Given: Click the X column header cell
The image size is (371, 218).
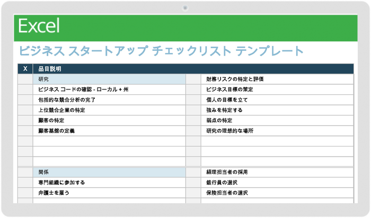Looking at the screenshot, I should click(x=25, y=69).
